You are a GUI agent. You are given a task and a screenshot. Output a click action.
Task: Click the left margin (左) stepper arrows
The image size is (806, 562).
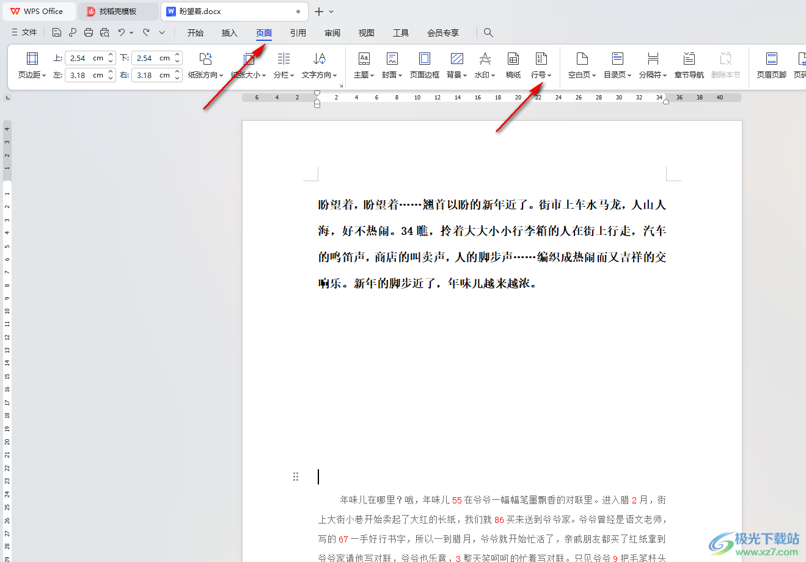pyautogui.click(x=111, y=75)
